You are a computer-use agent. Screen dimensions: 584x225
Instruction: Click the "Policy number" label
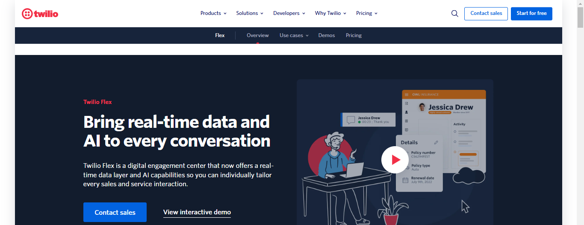click(x=423, y=153)
